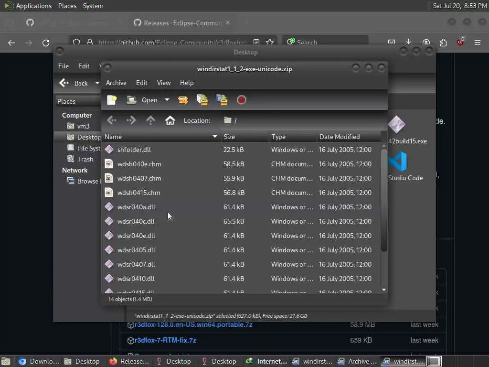The height and width of the screenshot is (367, 489).
Task: Create a new archive with the toolbar icon
Action: [112, 100]
